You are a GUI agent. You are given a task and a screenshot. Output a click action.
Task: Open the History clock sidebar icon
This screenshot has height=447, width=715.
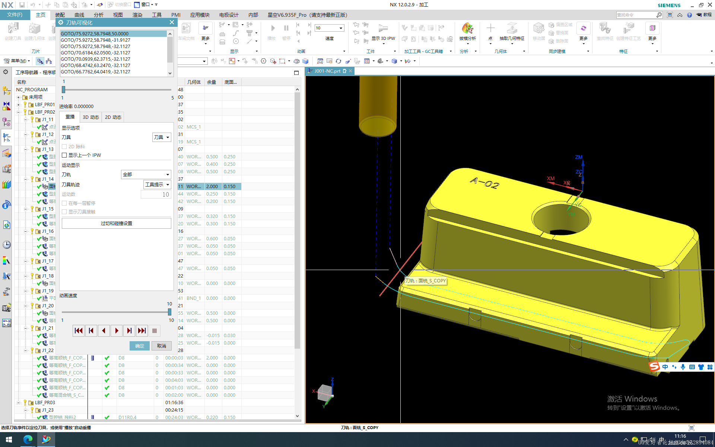point(7,245)
